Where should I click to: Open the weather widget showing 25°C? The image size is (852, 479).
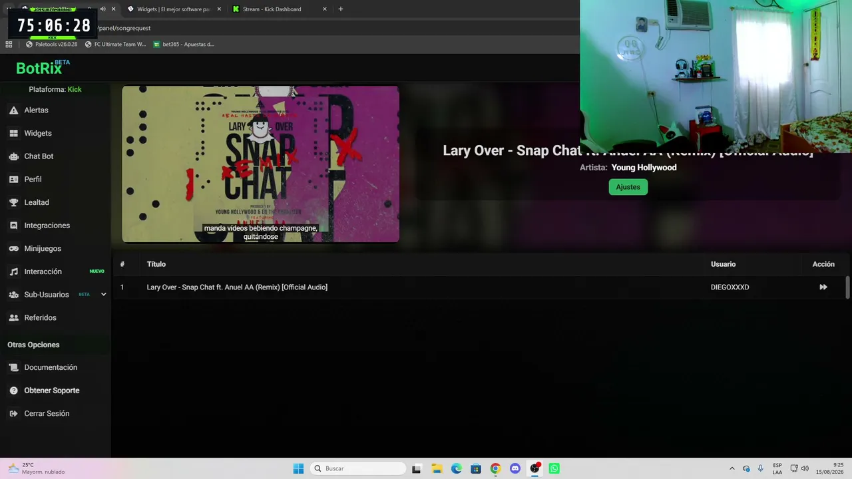37,468
